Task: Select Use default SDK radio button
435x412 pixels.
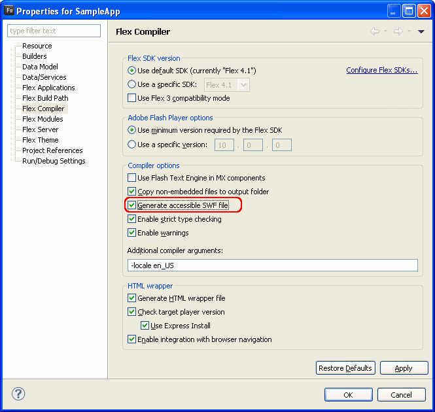Action: 131,71
